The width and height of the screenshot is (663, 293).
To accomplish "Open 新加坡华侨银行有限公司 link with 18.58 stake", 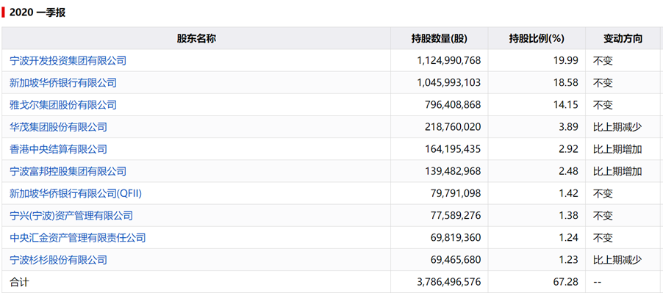I will tap(63, 83).
